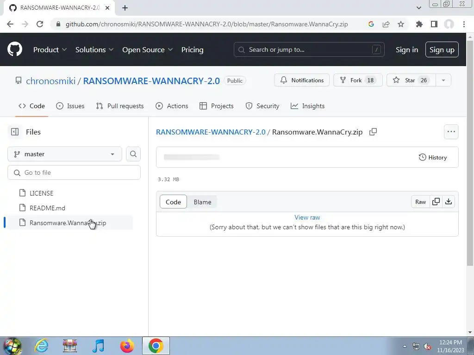Search files with magnifier button beside master
The image size is (474, 355).
(133, 154)
